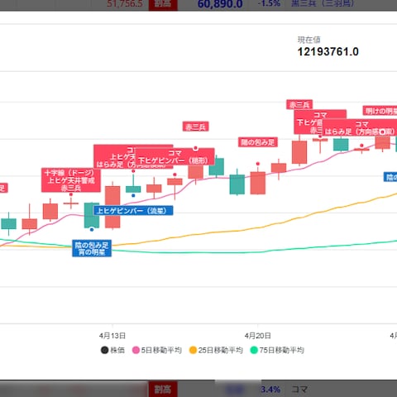Click the 4月13日 date axis marker
This screenshot has width=397, height=397.
click(112, 336)
